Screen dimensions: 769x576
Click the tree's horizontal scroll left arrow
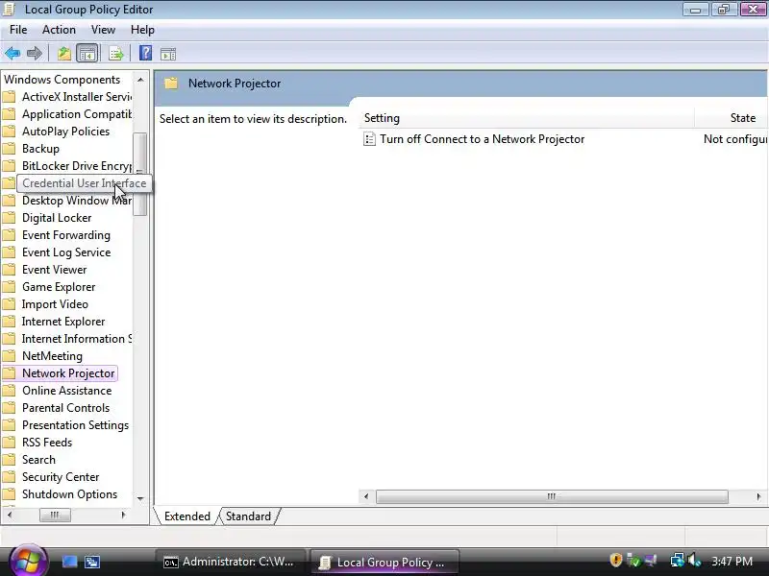10,515
